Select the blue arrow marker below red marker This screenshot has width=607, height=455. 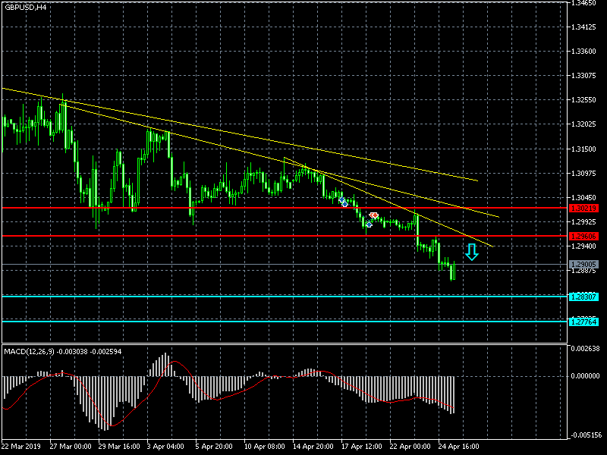click(369, 224)
